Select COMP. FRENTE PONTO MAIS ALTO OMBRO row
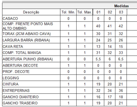Viewport: 137px width, 107px height. tap(70, 26)
